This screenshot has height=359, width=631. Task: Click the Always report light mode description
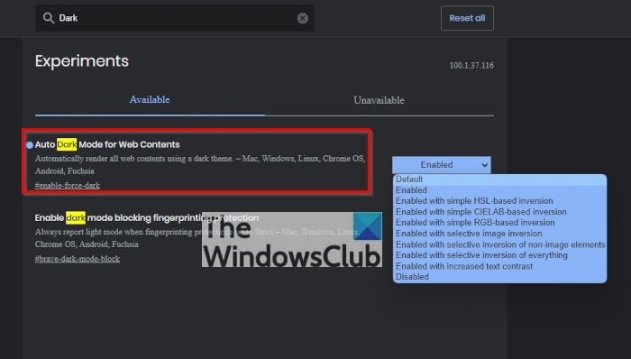point(197,238)
